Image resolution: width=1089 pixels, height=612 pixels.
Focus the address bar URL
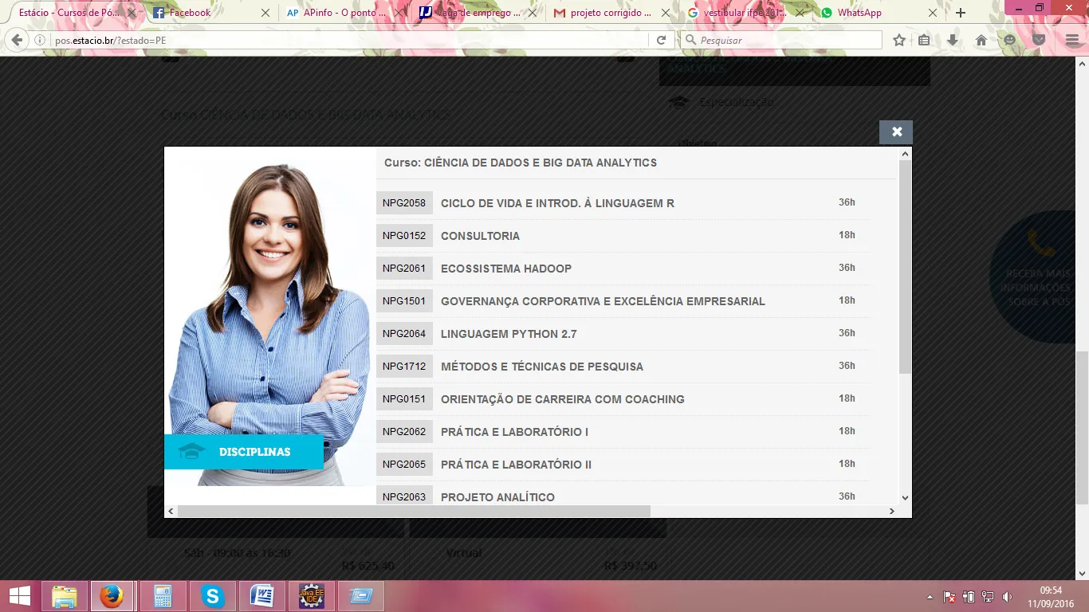coord(351,40)
